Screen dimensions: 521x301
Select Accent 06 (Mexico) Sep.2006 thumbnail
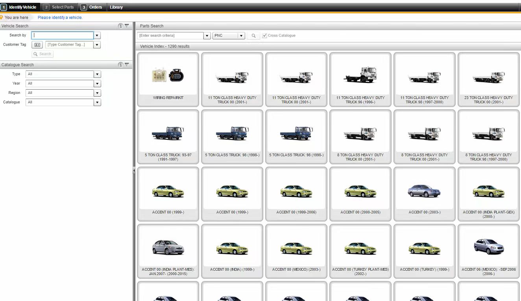point(489,251)
